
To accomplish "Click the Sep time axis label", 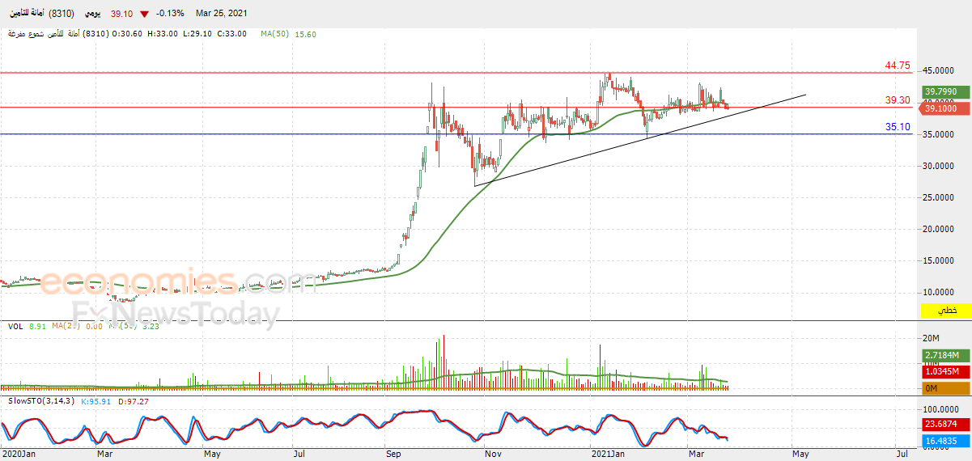I will [x=393, y=455].
